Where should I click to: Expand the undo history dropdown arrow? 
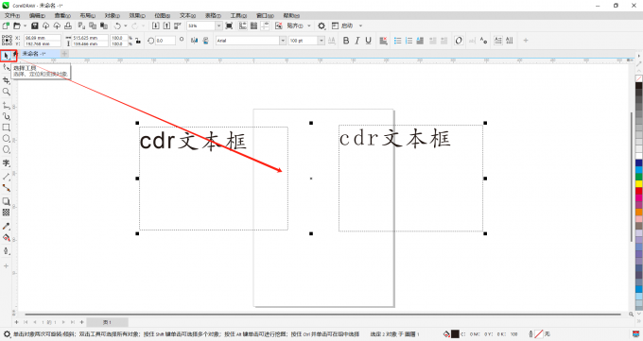click(x=125, y=26)
